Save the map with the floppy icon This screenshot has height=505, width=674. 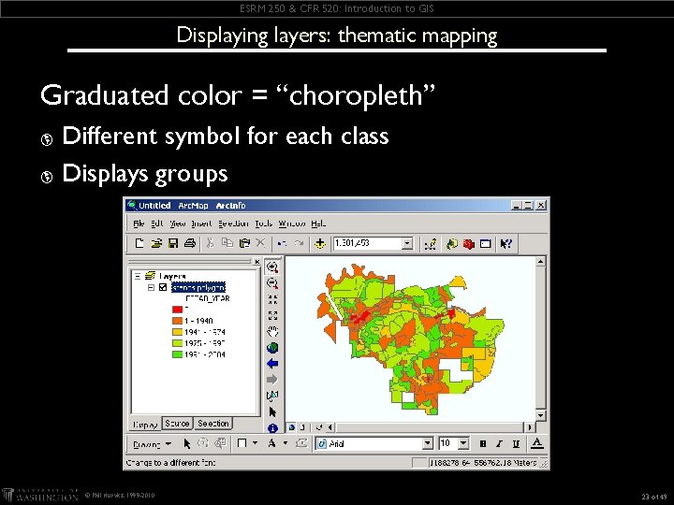(x=173, y=243)
